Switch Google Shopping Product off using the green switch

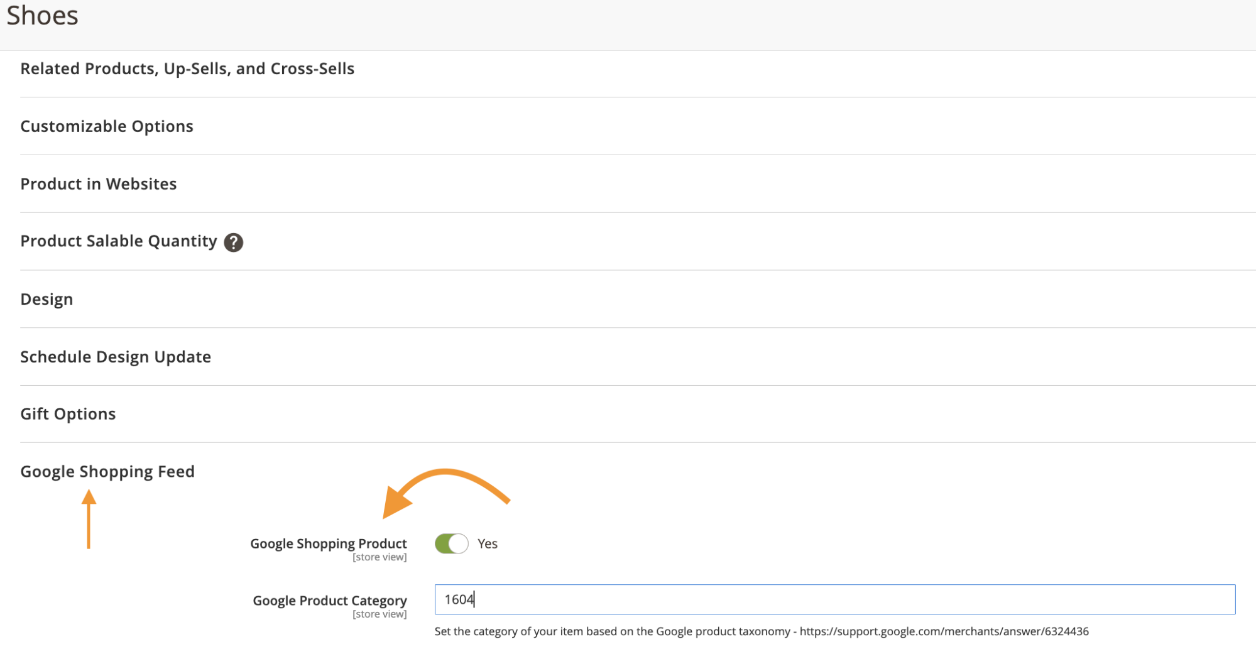(451, 543)
